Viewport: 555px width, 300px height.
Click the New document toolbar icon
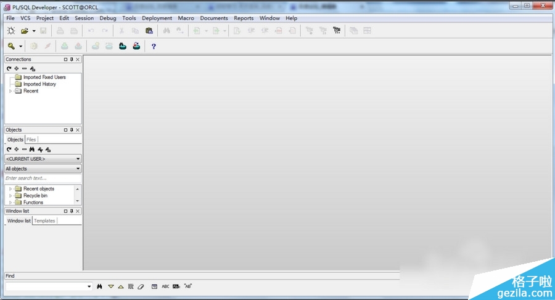11,31
